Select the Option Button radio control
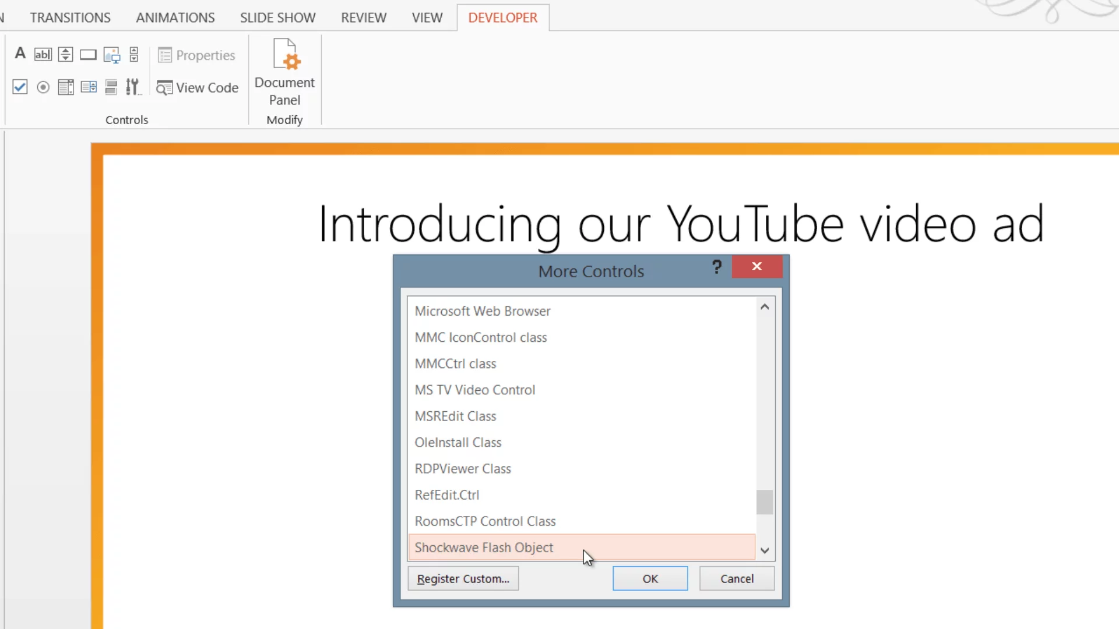The image size is (1119, 629). [x=43, y=87]
